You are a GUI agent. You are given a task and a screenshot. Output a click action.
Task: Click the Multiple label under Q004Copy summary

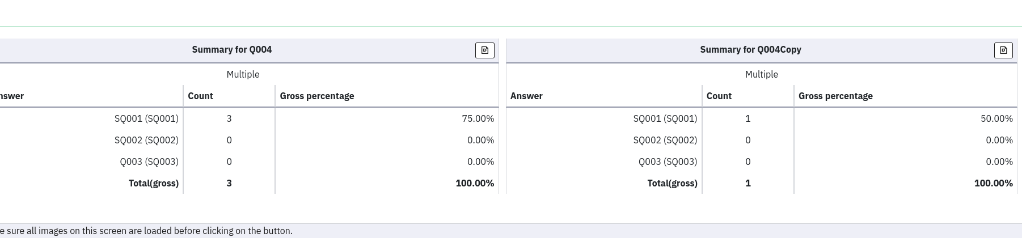(761, 75)
